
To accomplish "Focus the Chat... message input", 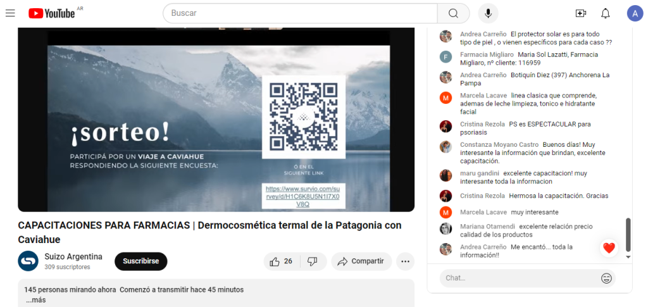I will tap(521, 278).
